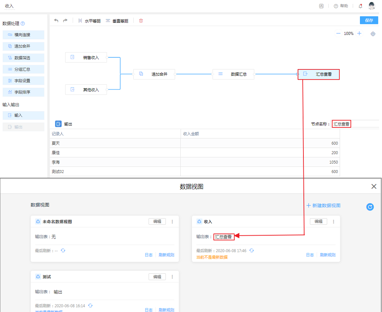The width and height of the screenshot is (382, 312).
Task: Click the 保存 save button
Action: coord(369,20)
